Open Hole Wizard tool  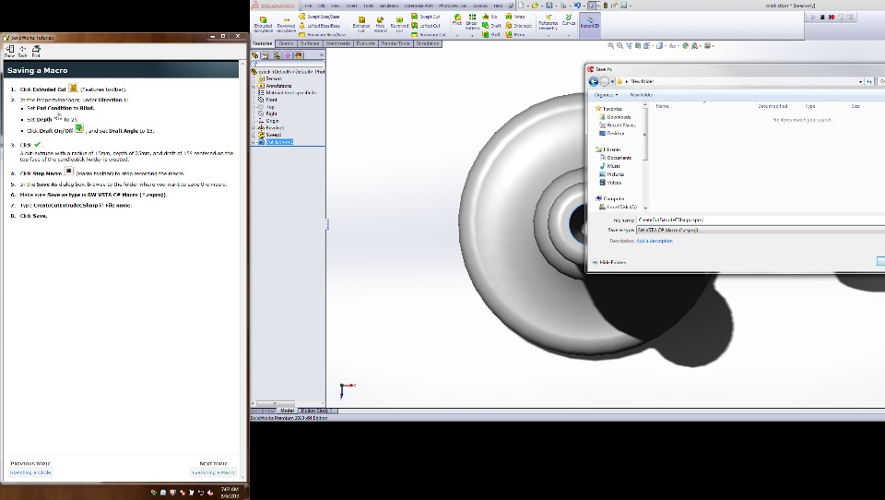pos(381,24)
